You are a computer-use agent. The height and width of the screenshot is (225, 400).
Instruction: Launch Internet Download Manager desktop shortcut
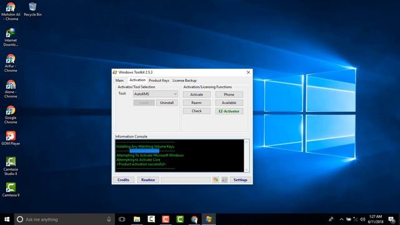point(11,37)
